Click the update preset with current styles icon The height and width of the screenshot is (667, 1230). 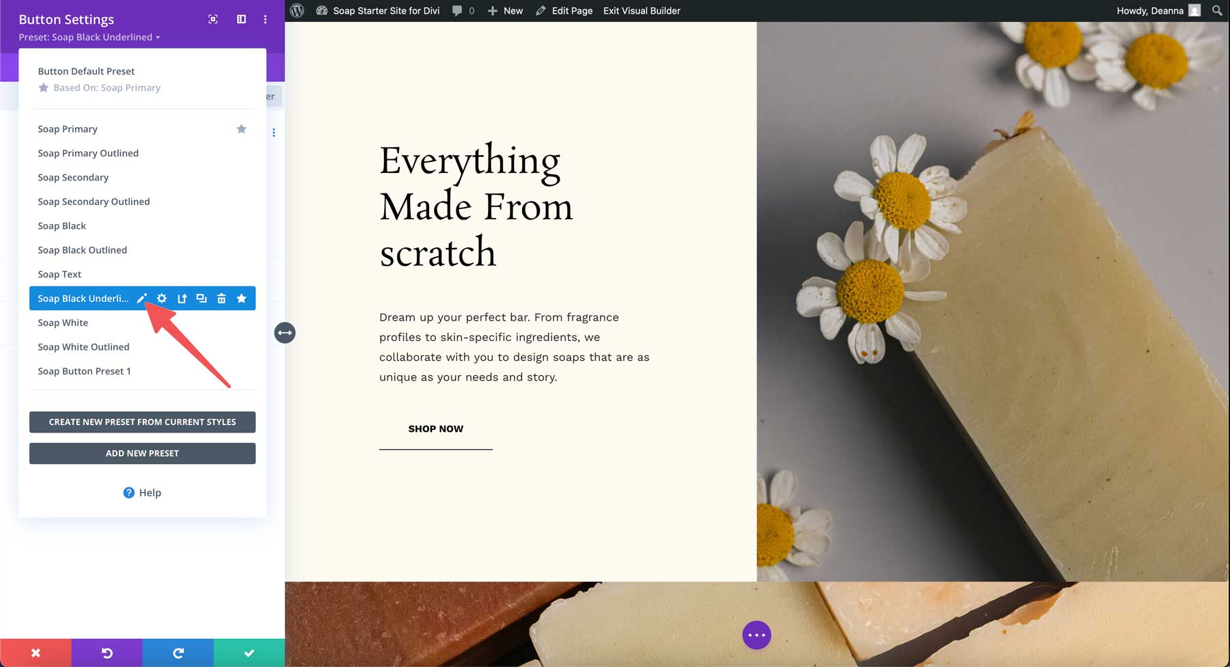tap(182, 299)
